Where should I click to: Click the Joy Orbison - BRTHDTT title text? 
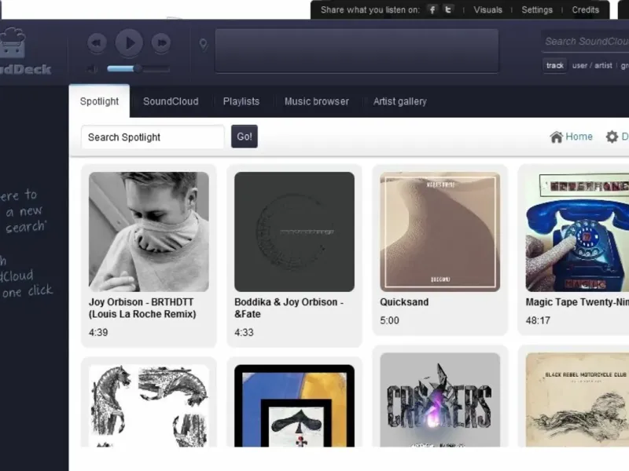pyautogui.click(x=142, y=308)
